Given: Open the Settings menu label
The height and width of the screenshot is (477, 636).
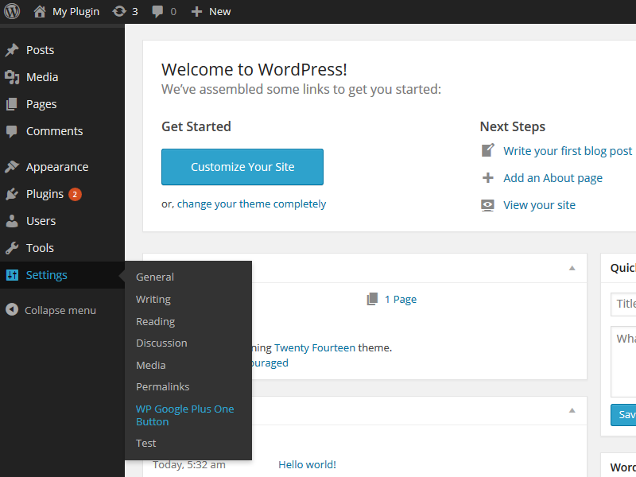Looking at the screenshot, I should [x=47, y=275].
